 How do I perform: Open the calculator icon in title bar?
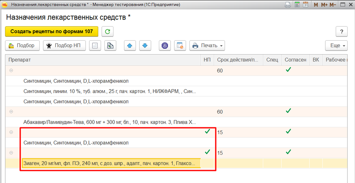tap(298, 5)
